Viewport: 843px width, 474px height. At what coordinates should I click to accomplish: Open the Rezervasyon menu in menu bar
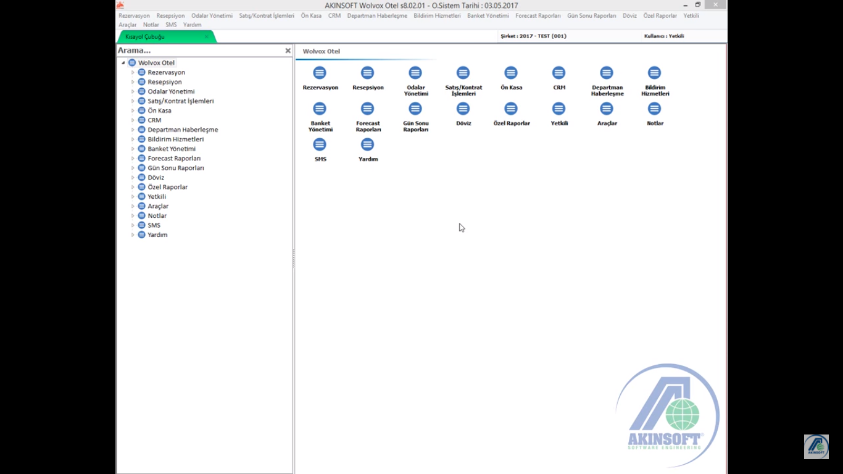tap(135, 16)
